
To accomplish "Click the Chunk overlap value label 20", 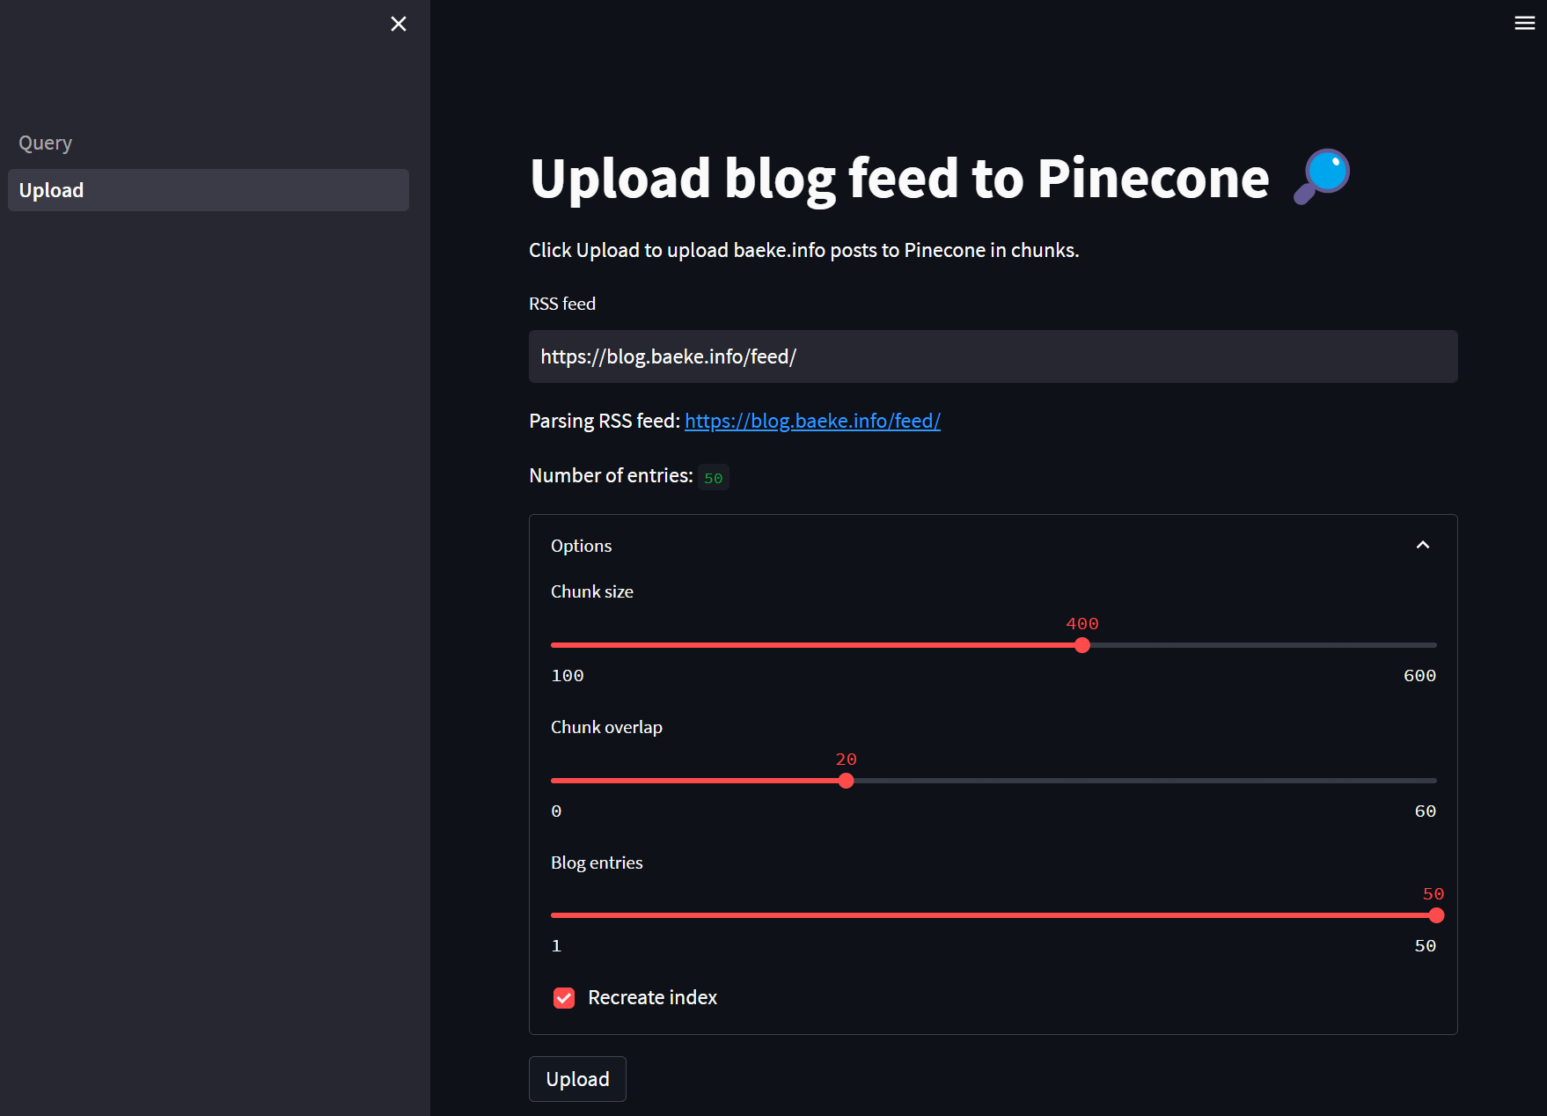I will [x=845, y=759].
